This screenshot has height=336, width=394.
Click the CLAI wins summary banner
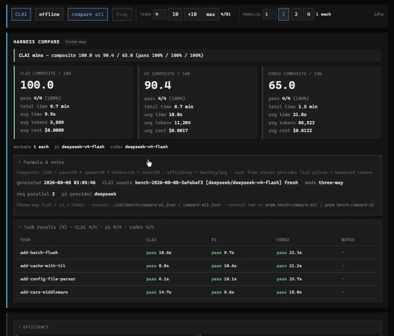tap(198, 55)
